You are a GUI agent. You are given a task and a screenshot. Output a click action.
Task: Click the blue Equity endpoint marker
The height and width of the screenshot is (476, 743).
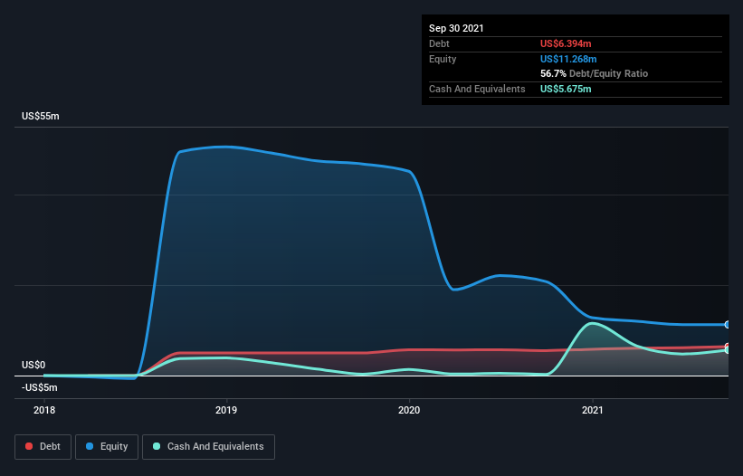[x=728, y=325]
